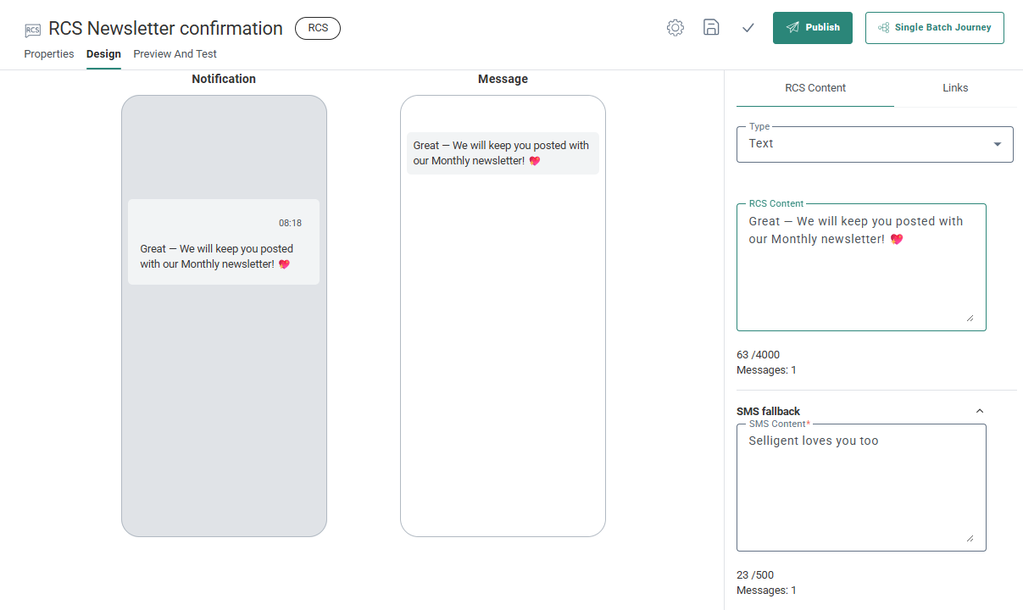The image size is (1023, 610).
Task: Switch to the Properties tab
Action: 49,54
